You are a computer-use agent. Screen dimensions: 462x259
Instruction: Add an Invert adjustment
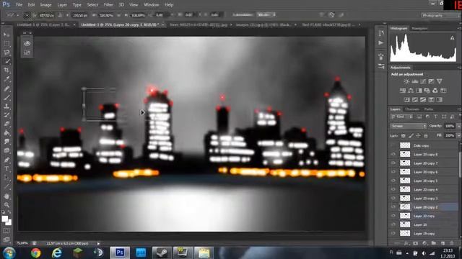point(407,100)
